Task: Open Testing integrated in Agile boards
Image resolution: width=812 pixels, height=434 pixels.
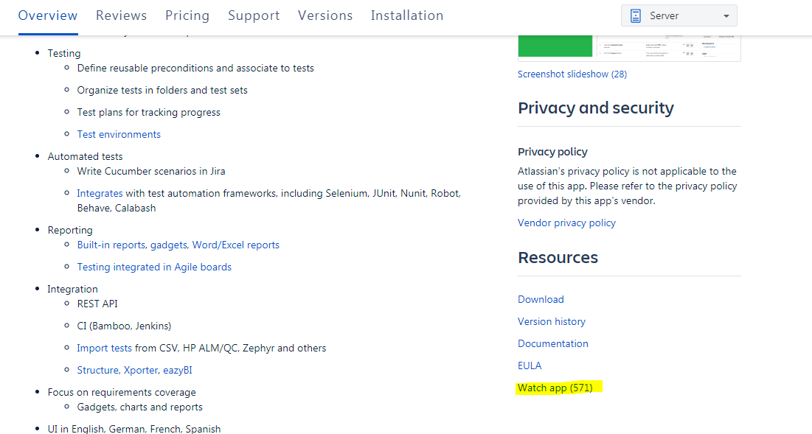Action: point(154,266)
